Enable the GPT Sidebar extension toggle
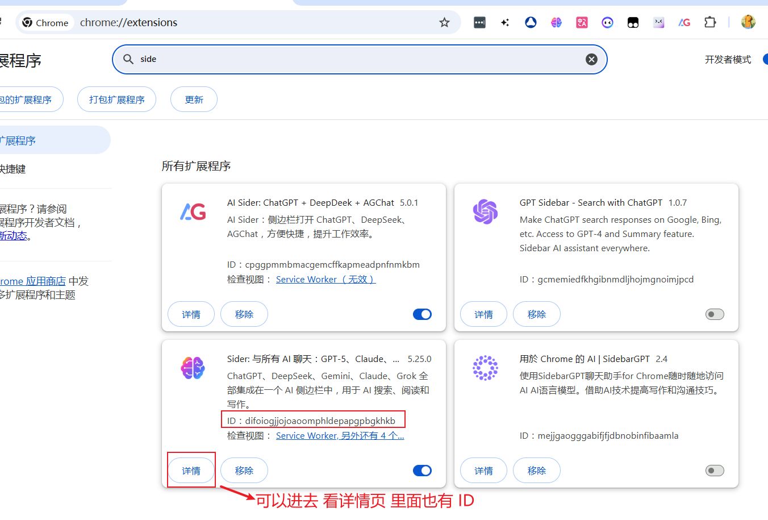Image resolution: width=768 pixels, height=520 pixels. [715, 314]
